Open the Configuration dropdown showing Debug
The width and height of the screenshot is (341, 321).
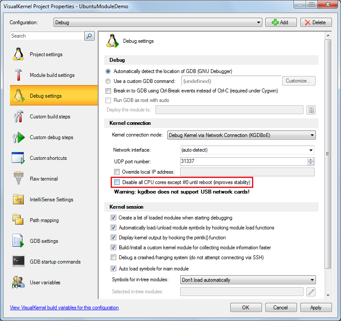(x=158, y=22)
